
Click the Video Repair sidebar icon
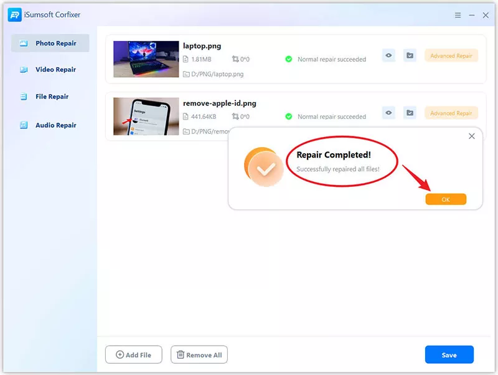[24, 69]
